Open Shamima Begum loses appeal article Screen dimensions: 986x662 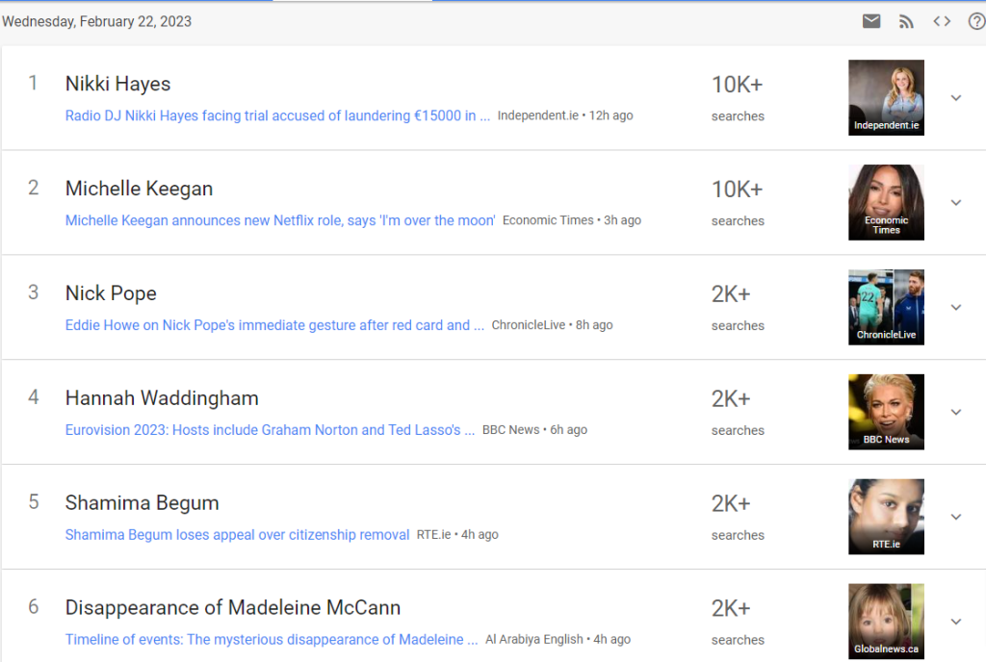(x=237, y=535)
